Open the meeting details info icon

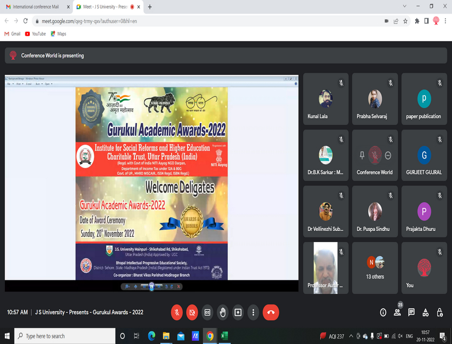click(383, 312)
